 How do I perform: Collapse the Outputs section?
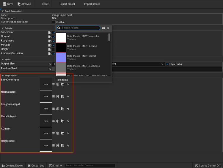click(x=3, y=28)
